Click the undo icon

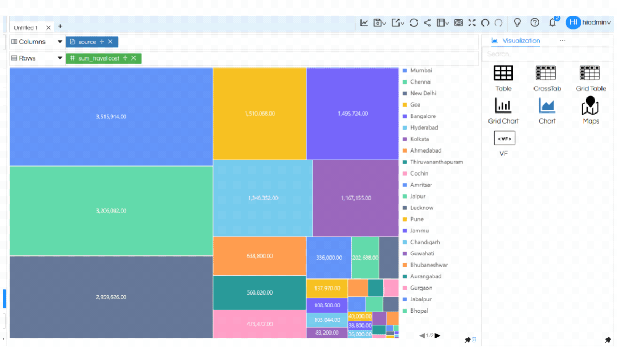tap(485, 23)
